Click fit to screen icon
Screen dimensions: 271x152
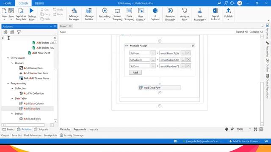tap(255, 129)
